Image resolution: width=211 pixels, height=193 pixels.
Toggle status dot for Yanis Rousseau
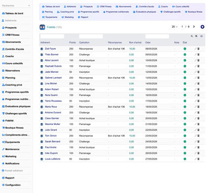point(185,101)
